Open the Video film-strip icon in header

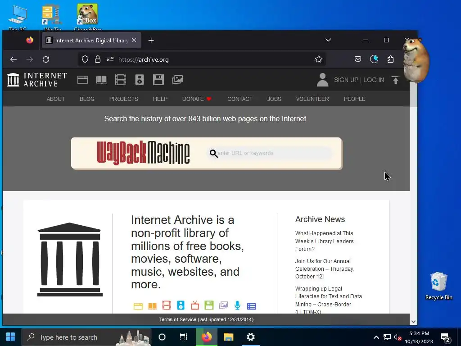pos(121,80)
